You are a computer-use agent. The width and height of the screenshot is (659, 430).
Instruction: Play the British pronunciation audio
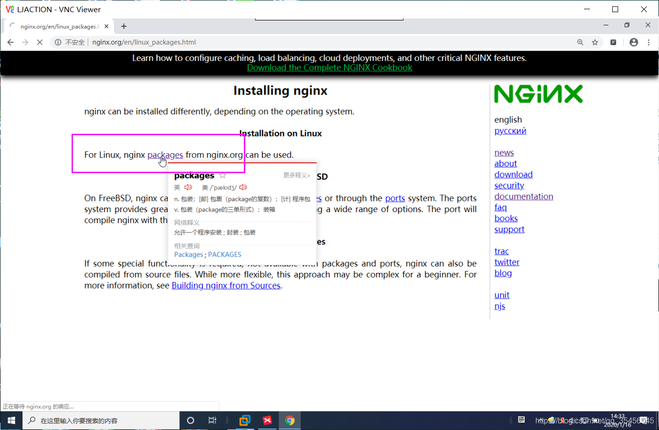(188, 187)
